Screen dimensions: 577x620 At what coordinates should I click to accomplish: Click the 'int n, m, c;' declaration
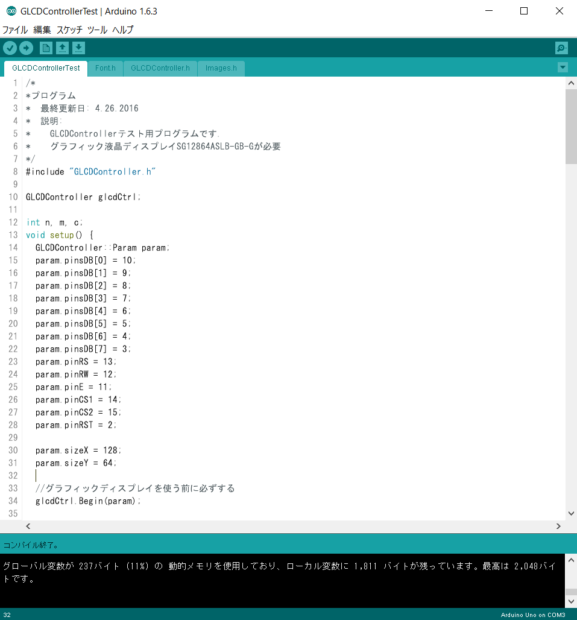click(54, 222)
